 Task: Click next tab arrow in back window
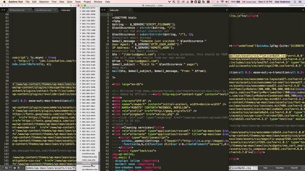click(4, 10)
